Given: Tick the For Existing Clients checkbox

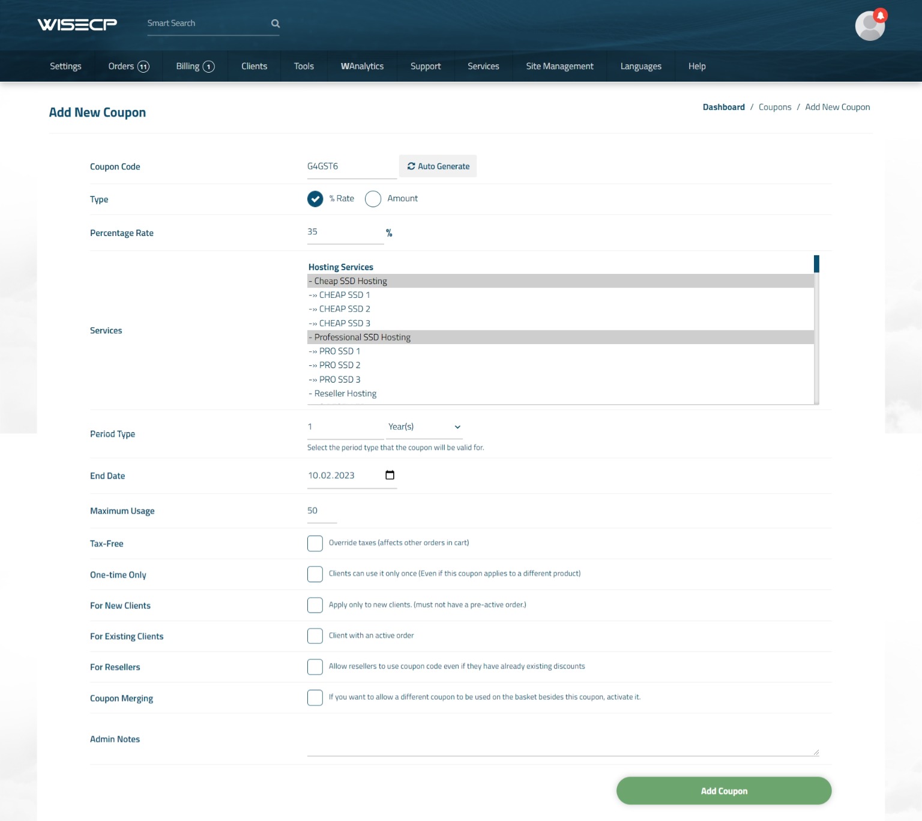Looking at the screenshot, I should click(315, 636).
